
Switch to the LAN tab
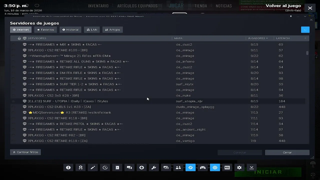[x=92, y=29]
